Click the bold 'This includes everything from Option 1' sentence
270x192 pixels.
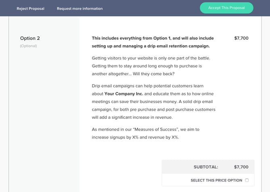click(153, 38)
